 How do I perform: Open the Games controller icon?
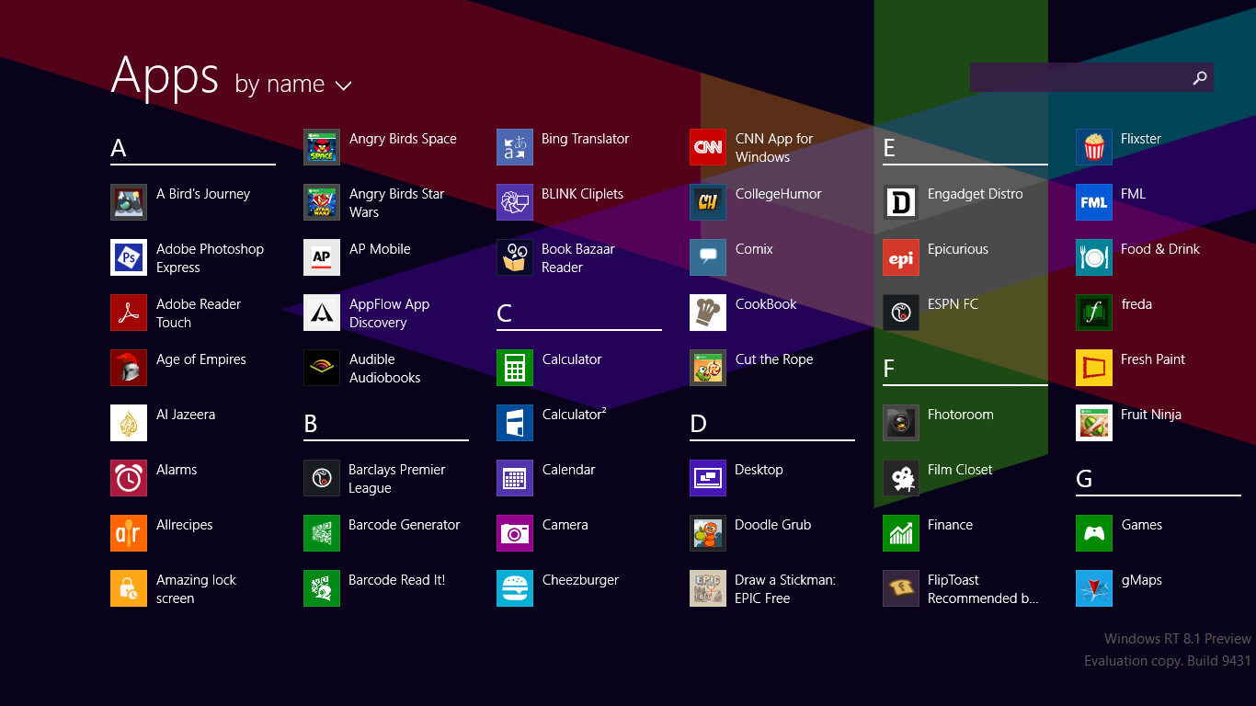(x=1094, y=533)
